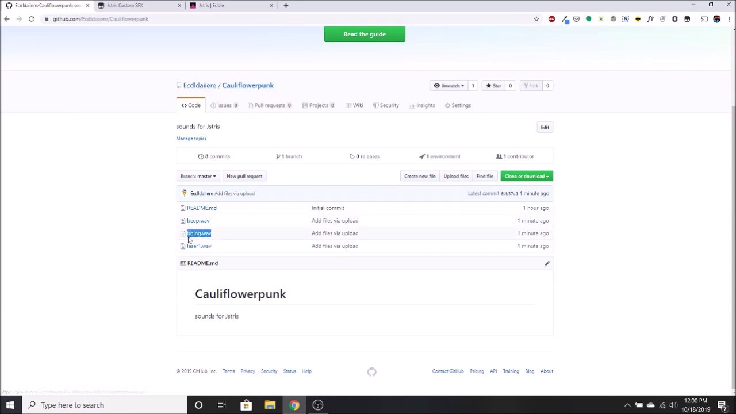Open the footer Status link

coord(289,371)
